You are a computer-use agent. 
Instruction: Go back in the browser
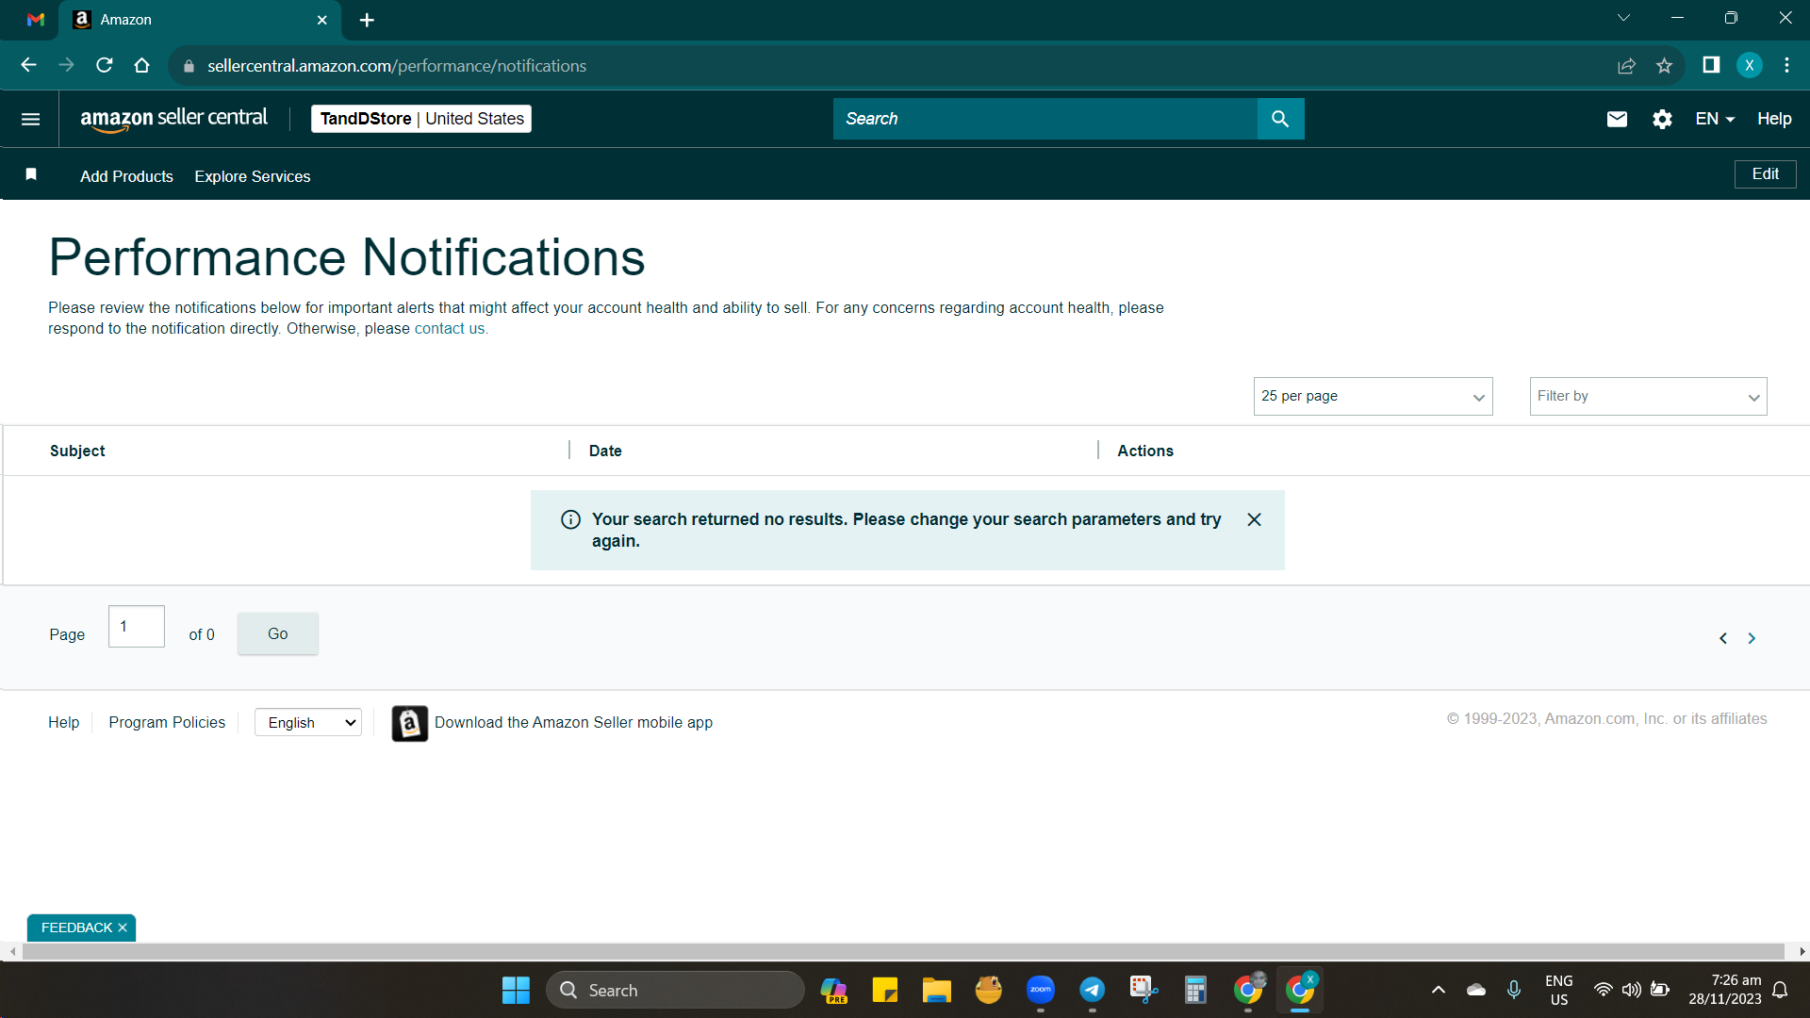[x=28, y=65]
